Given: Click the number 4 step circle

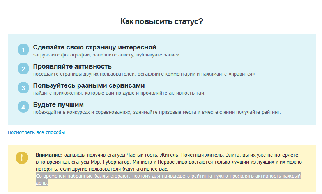Looking at the screenshot, I should point(23,107).
